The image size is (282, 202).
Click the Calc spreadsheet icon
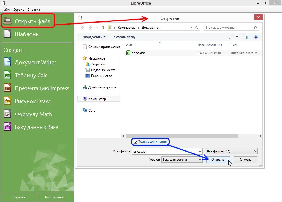click(x=7, y=75)
